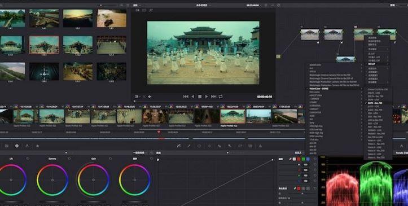Select the lower parallel node under node 02
Image resolution: width=408 pixels, height=206 pixels.
point(345,59)
